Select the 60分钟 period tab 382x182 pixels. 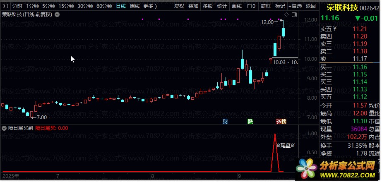(104, 6)
